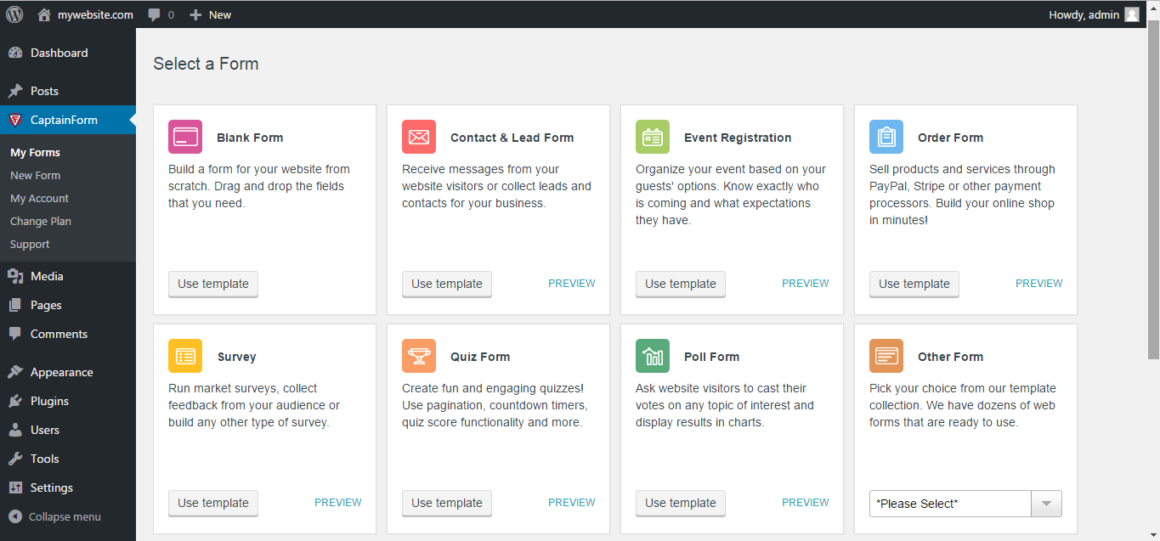
Task: Open the Pages menu
Action: click(68, 305)
